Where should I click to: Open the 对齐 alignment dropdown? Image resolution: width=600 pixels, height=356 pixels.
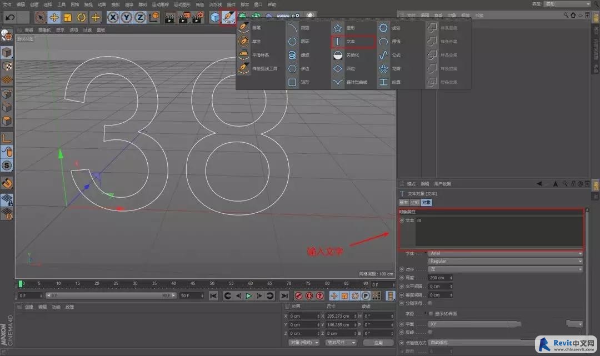(x=506, y=269)
